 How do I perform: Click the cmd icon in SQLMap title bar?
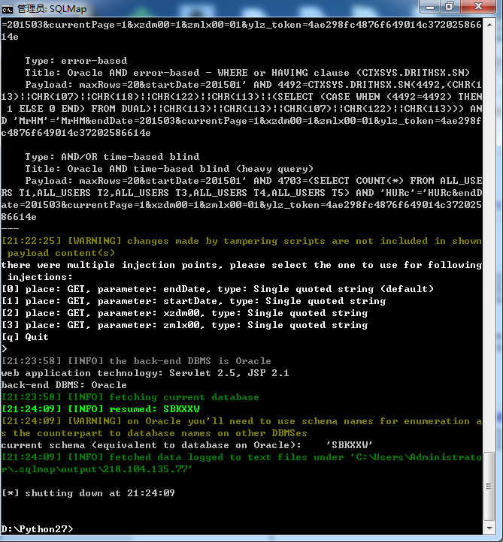(8, 9)
